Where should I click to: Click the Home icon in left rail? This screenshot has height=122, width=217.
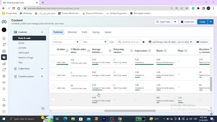4,38
